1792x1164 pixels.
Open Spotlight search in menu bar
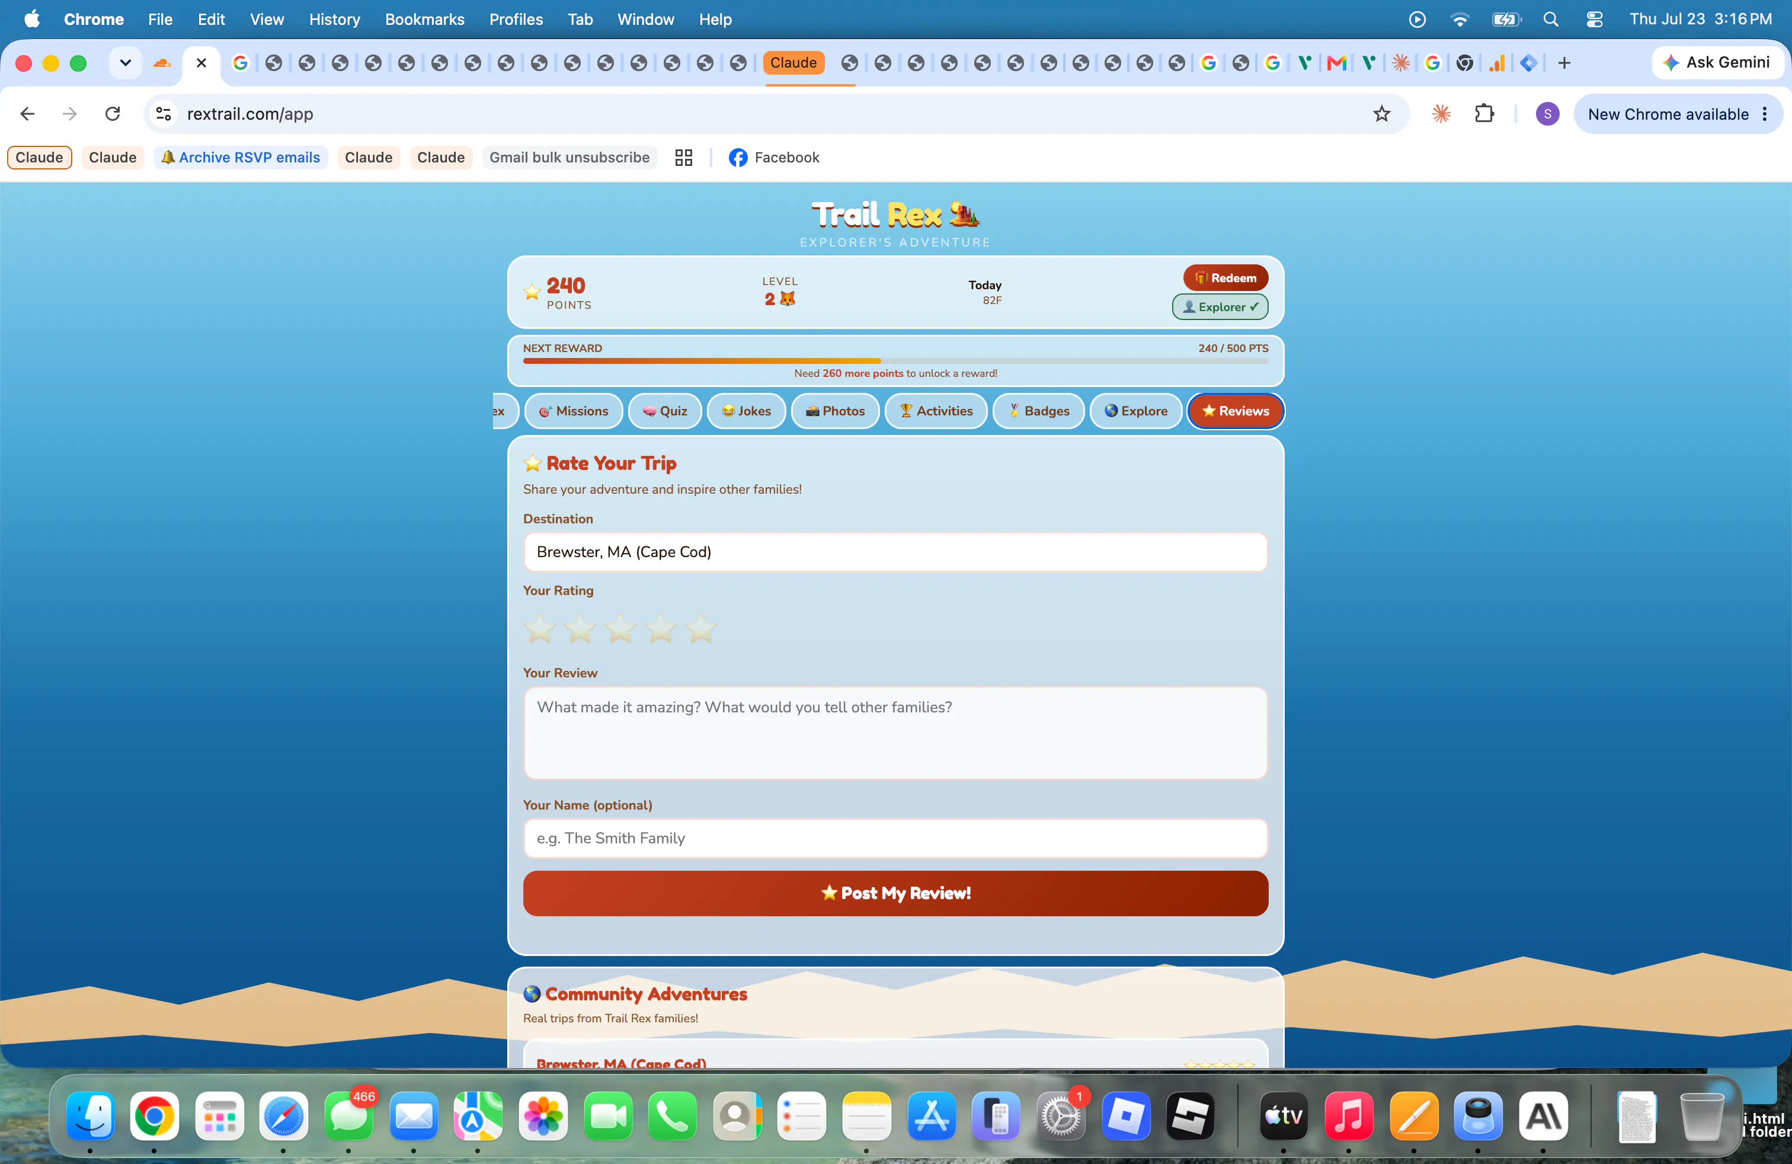[x=1550, y=20]
